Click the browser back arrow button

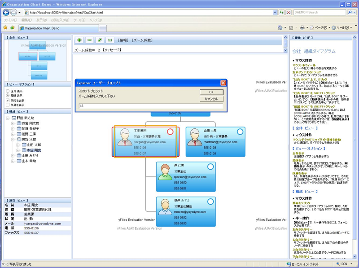tap(6, 12)
